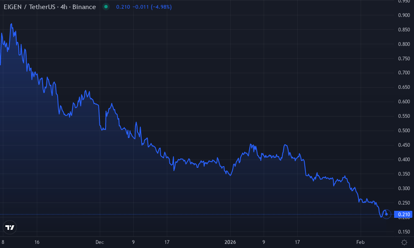The image size is (414, 248).
Task: Click the 0.550 price axis label
Action: coord(404,116)
